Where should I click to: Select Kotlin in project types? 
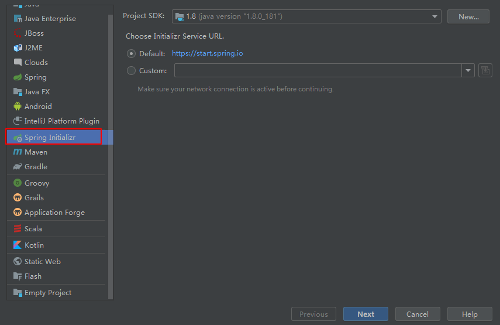[57, 245]
